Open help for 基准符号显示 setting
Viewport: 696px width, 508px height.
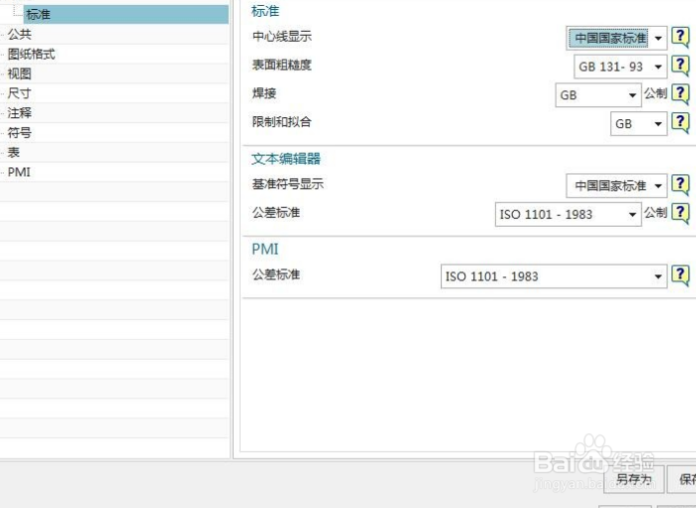pyautogui.click(x=680, y=184)
